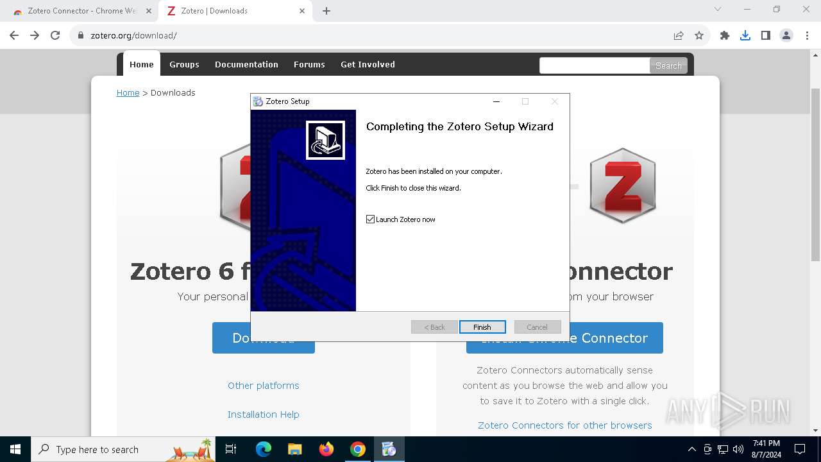Open Windows Start menu

click(x=15, y=449)
